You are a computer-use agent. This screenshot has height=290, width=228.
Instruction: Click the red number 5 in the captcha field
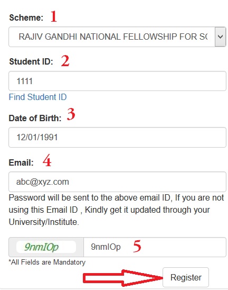coord(137,246)
